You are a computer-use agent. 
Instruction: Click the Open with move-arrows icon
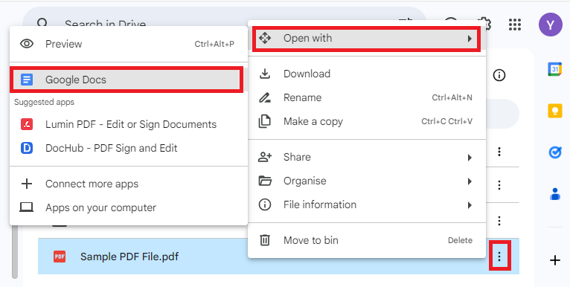tap(265, 38)
